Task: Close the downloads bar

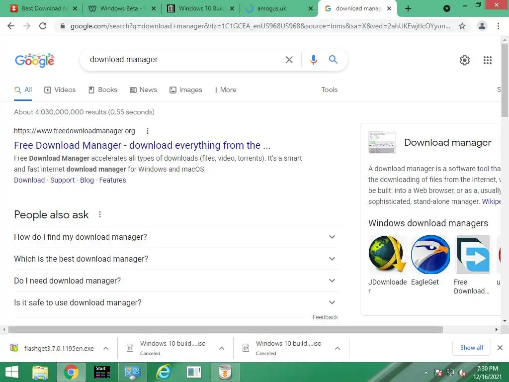Action: click(500, 348)
